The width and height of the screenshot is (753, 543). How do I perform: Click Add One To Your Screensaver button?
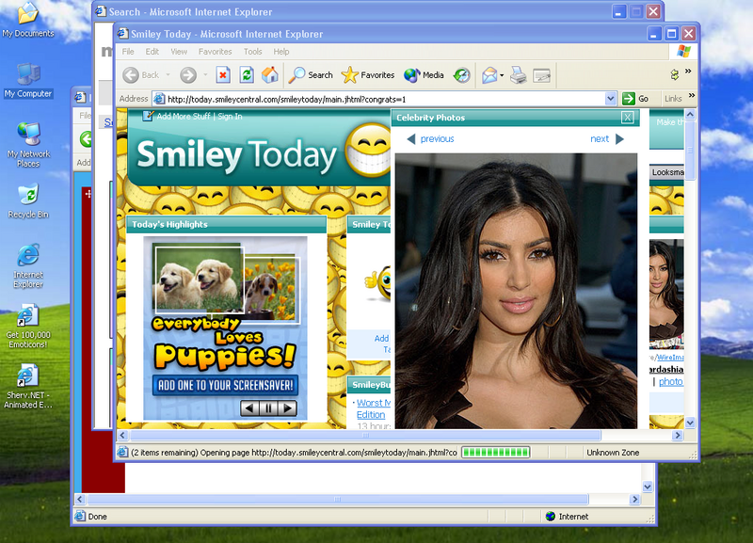coord(225,386)
